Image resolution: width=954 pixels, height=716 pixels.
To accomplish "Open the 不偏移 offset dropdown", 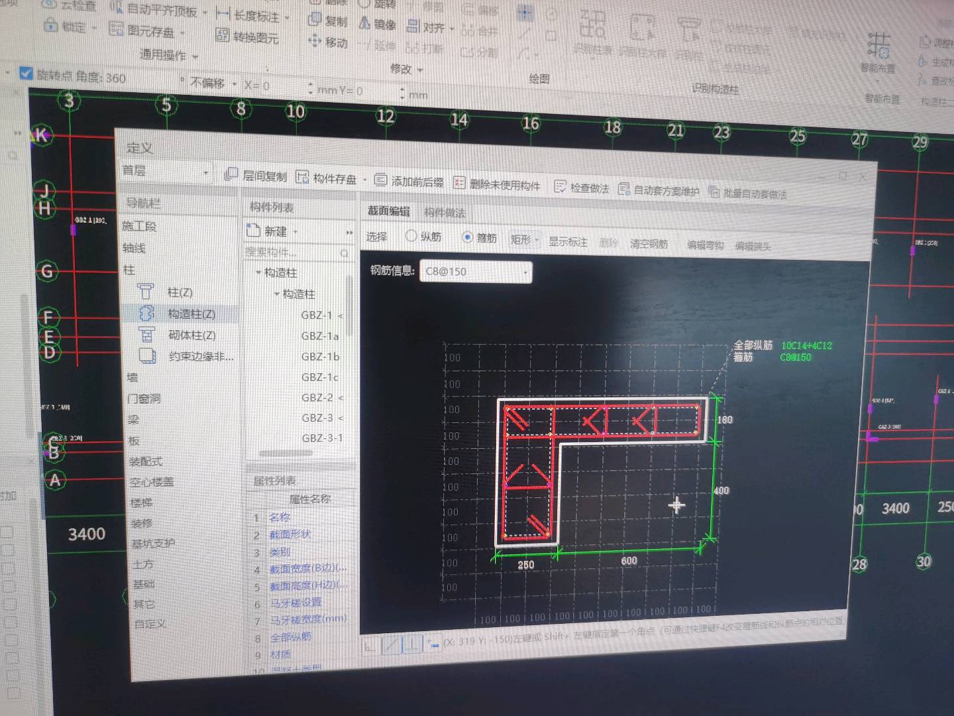I will click(235, 84).
